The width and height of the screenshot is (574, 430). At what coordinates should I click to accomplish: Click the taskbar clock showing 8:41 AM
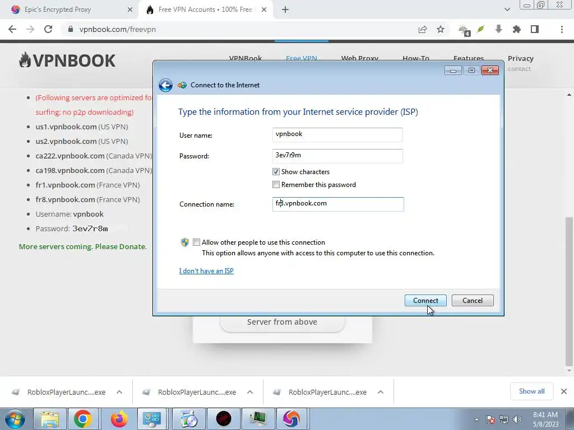pyautogui.click(x=545, y=419)
